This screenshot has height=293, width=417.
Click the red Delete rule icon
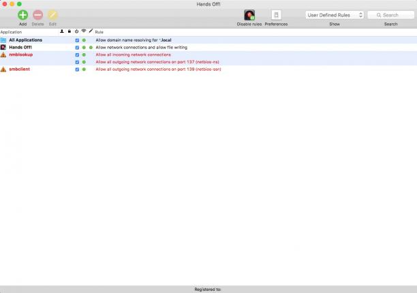click(x=37, y=15)
